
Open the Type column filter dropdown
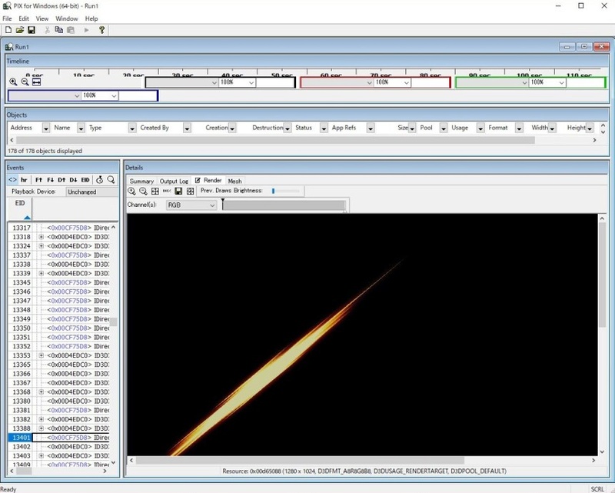pyautogui.click(x=132, y=128)
